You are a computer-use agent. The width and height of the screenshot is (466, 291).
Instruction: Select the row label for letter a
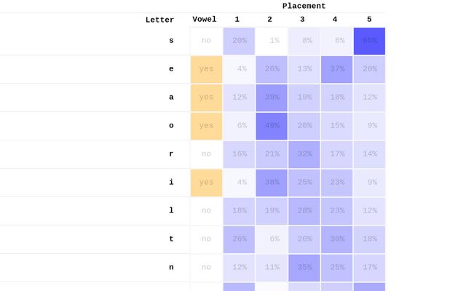point(171,97)
